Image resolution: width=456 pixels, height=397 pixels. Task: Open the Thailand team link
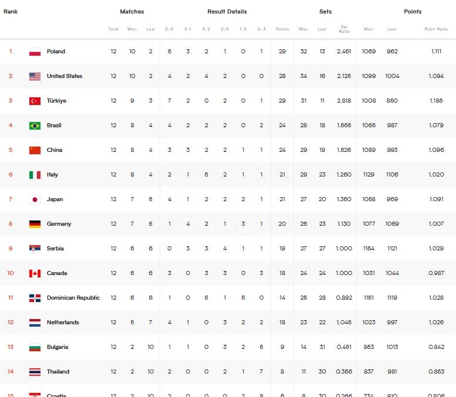click(58, 372)
